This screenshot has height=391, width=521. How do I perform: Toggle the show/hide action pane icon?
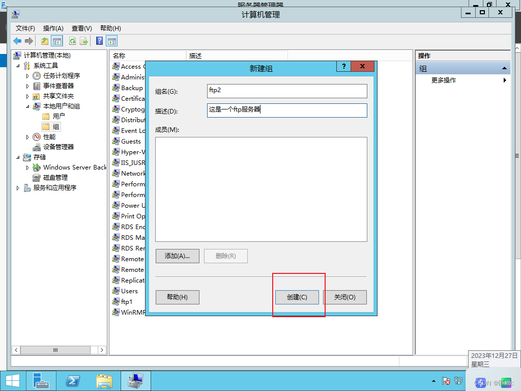click(112, 41)
